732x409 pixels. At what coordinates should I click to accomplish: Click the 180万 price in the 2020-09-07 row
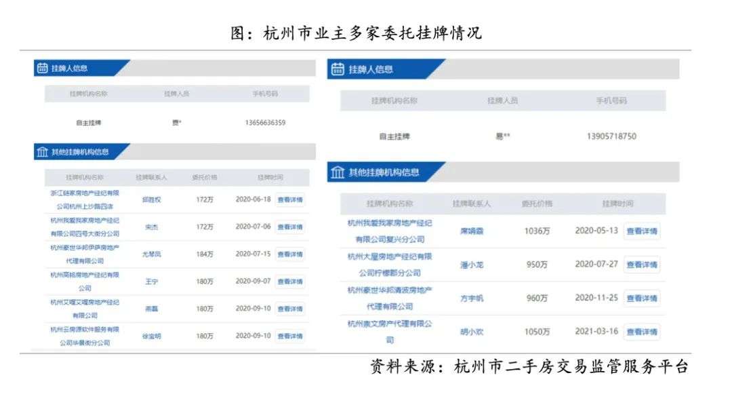pyautogui.click(x=205, y=281)
